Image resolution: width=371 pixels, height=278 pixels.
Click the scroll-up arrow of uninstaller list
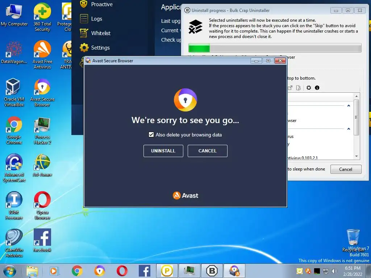pyautogui.click(x=357, y=96)
